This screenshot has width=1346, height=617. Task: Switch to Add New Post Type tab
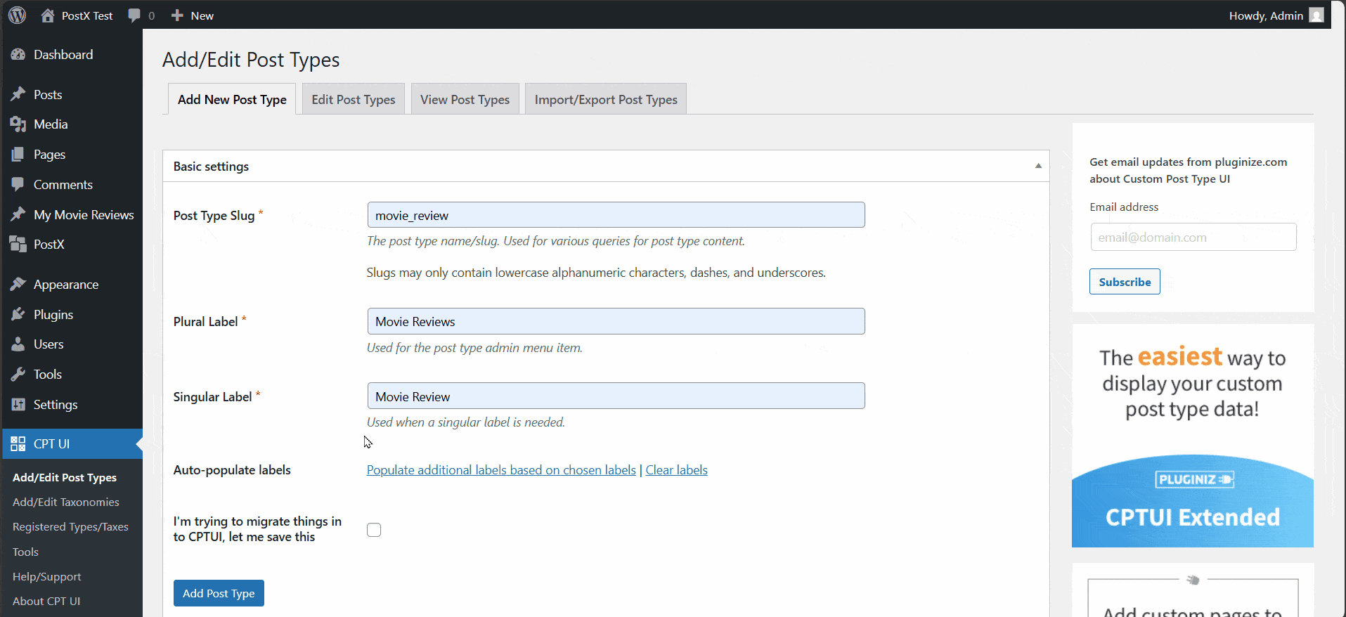pyautogui.click(x=232, y=99)
